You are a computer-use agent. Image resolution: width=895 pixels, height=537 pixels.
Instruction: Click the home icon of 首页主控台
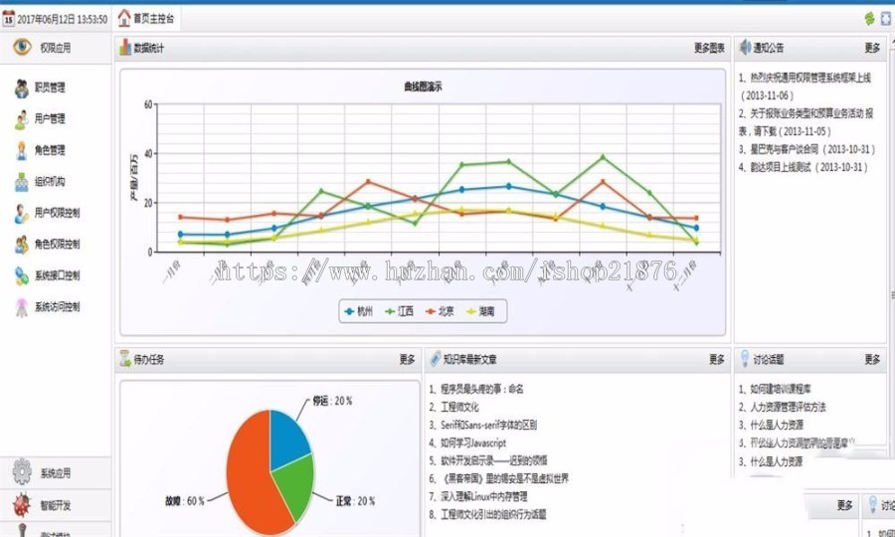coord(124,18)
